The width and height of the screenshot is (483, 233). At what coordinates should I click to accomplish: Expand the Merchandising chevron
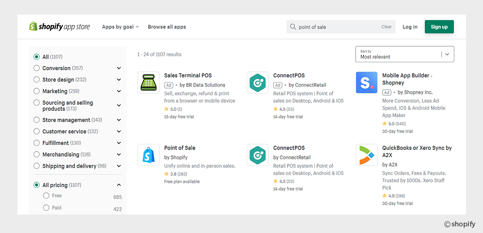coord(119,154)
